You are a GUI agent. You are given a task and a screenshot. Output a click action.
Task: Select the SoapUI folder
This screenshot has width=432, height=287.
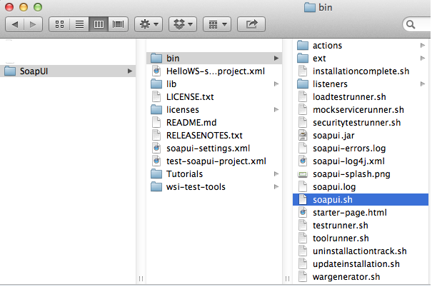(68, 71)
